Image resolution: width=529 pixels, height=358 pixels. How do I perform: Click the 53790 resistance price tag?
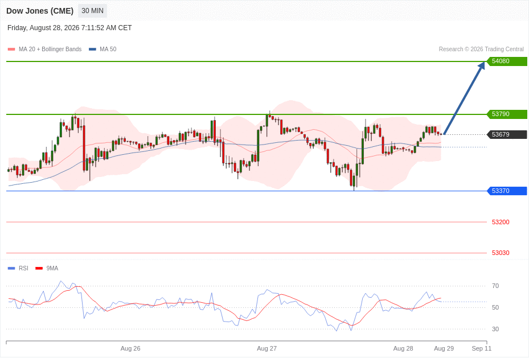click(507, 114)
